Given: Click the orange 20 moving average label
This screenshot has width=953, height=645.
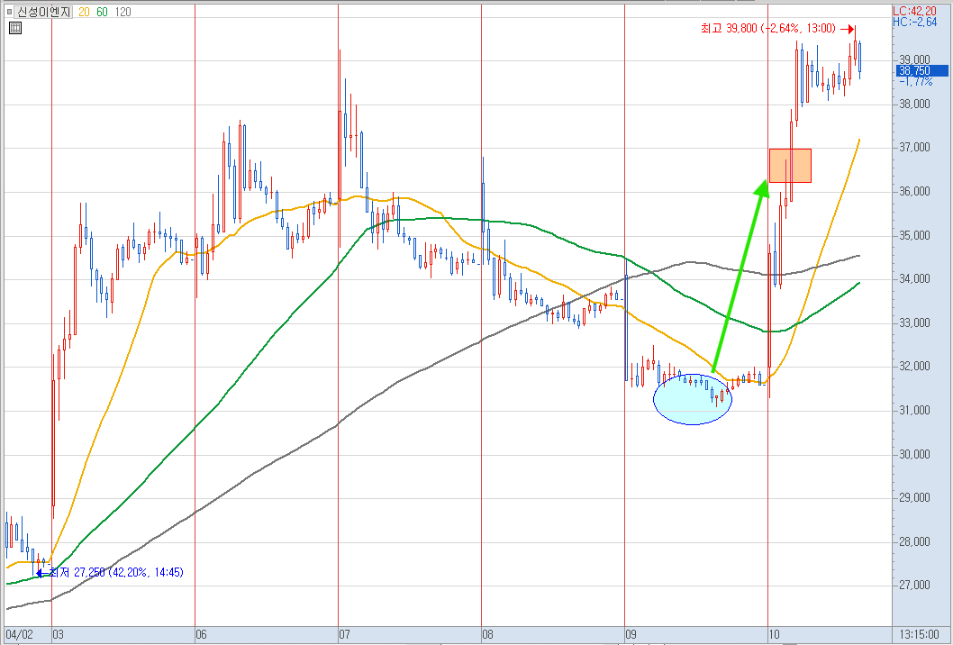Looking at the screenshot, I should coord(84,12).
